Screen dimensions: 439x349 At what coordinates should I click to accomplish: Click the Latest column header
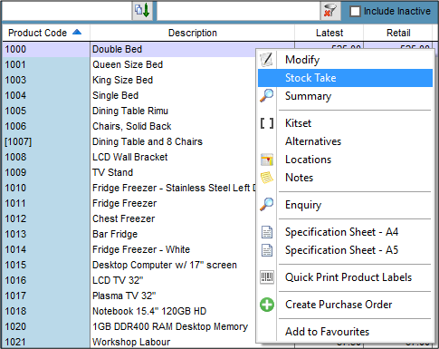pyautogui.click(x=329, y=33)
